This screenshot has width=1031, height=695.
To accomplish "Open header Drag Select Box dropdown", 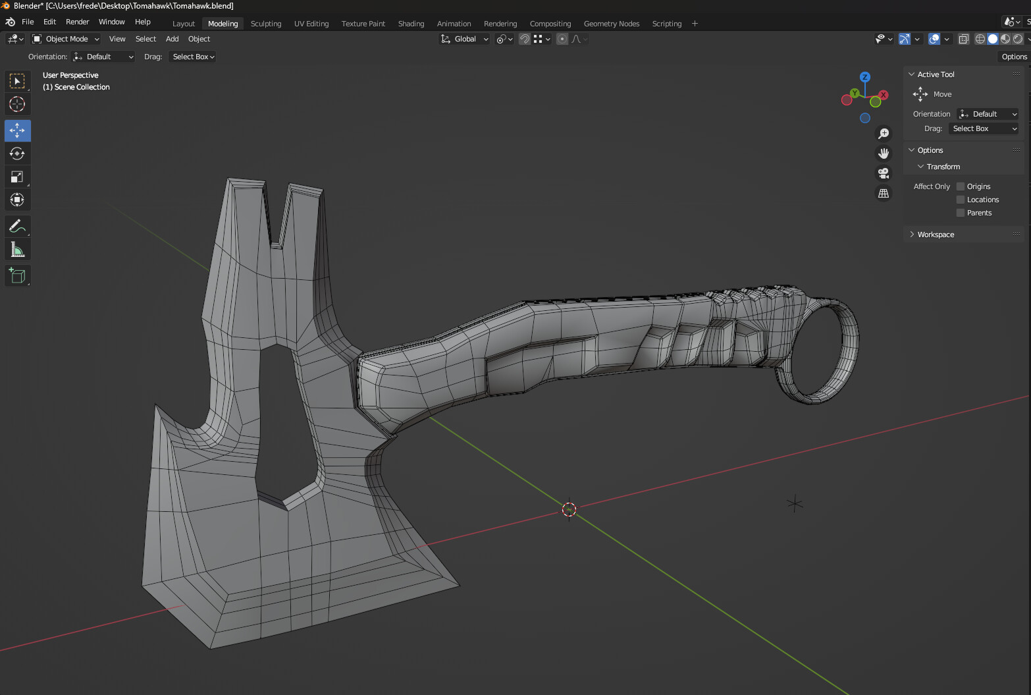I will (x=193, y=57).
